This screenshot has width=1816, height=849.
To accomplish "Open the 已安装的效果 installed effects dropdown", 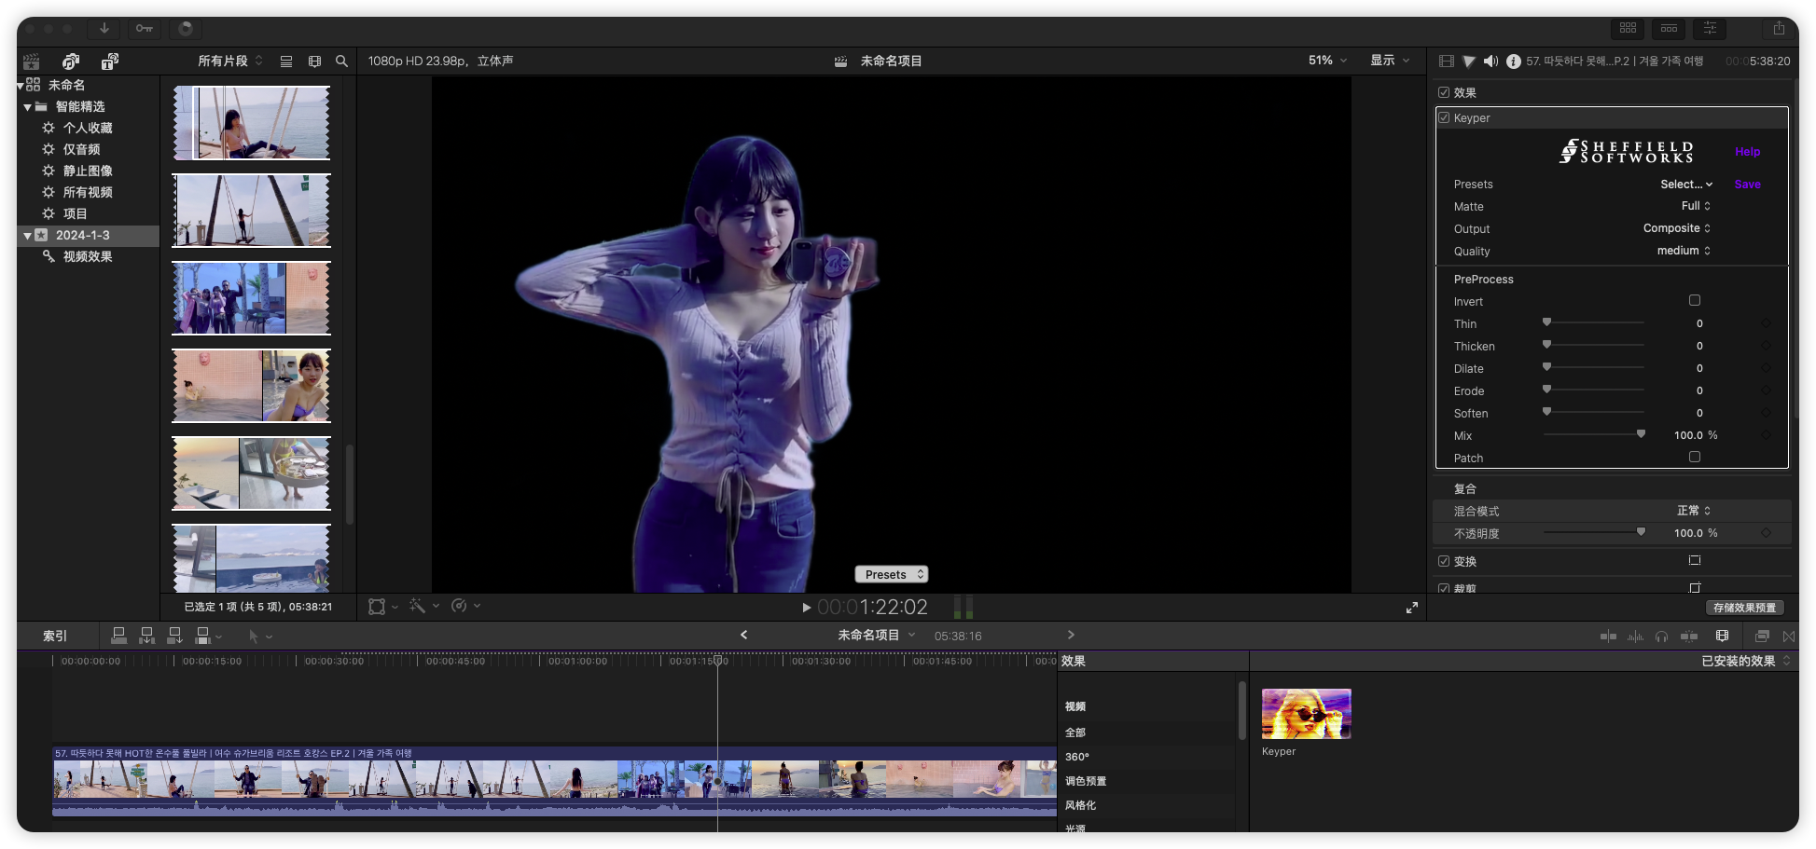I will coord(1746,661).
